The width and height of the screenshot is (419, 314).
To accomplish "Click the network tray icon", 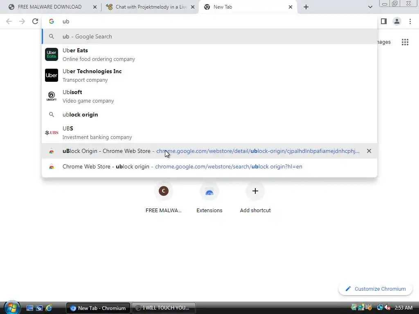I will (379, 307).
